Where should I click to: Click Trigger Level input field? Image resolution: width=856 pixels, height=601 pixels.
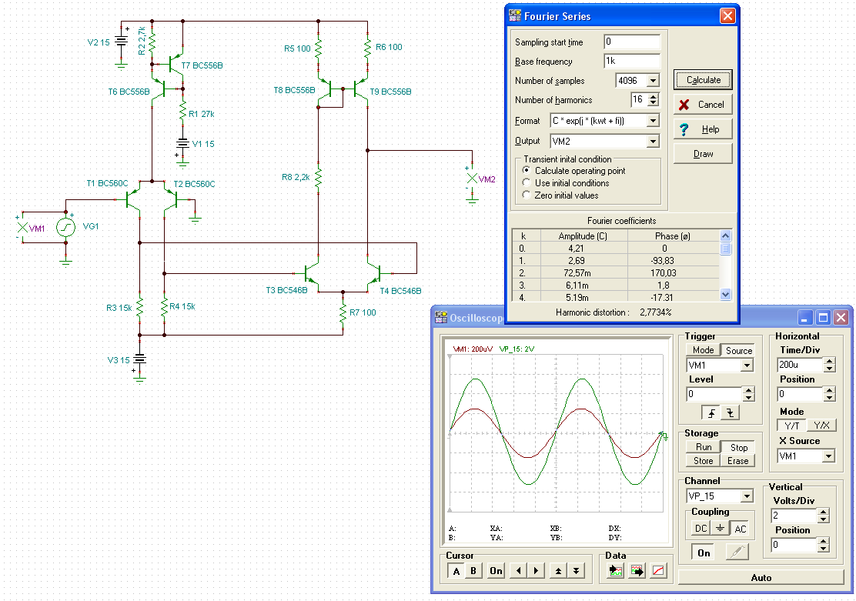714,393
